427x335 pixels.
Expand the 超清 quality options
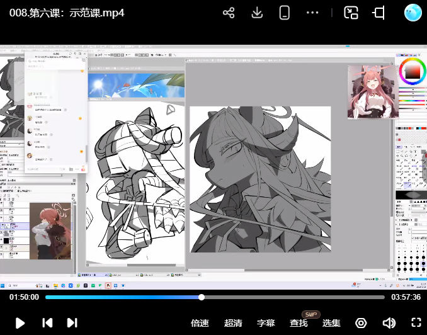coord(233,323)
